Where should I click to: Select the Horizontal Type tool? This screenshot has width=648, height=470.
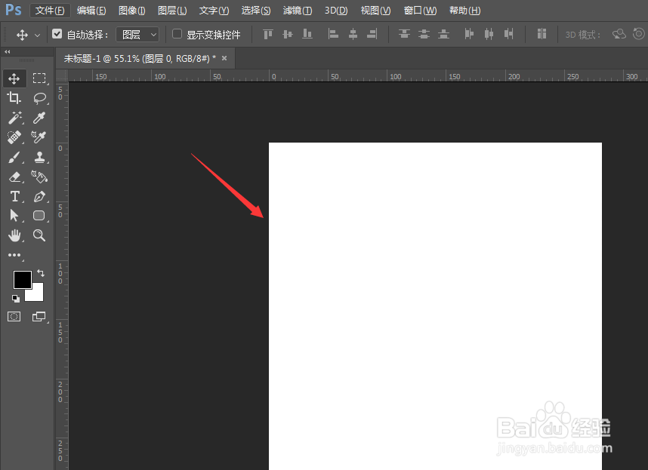[15, 196]
